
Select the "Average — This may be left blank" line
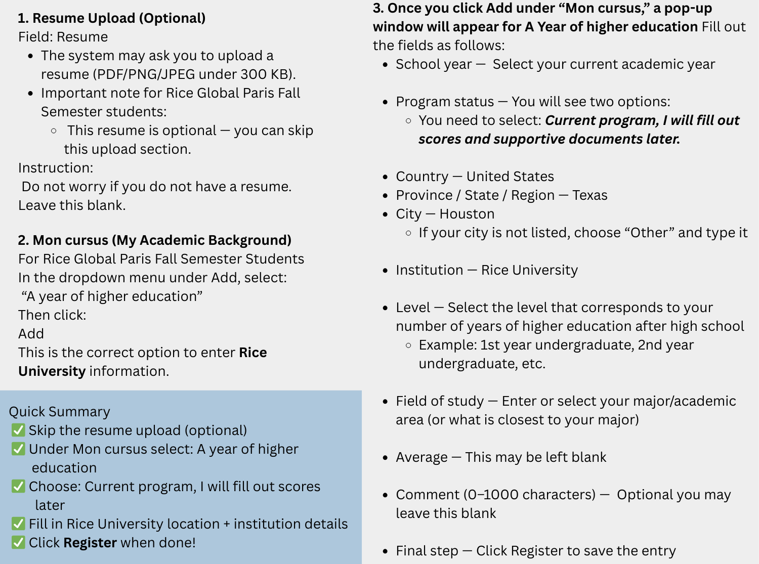501,457
